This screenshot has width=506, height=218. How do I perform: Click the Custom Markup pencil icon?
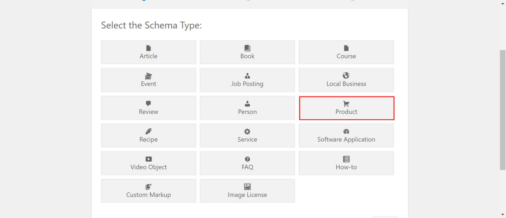[x=149, y=187]
